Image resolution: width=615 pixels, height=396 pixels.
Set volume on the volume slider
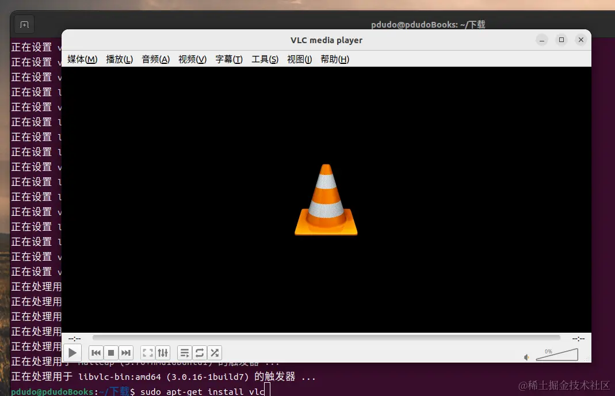pyautogui.click(x=557, y=355)
